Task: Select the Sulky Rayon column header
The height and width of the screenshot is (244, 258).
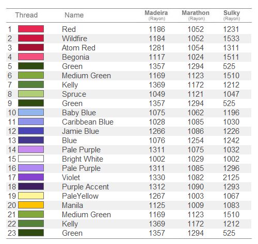Action: point(232,15)
